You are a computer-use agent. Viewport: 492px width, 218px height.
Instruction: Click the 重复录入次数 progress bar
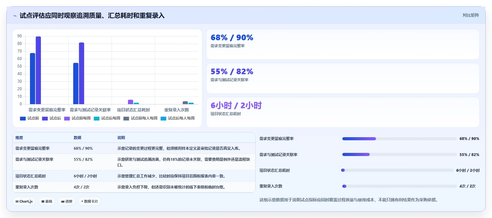[399, 186]
